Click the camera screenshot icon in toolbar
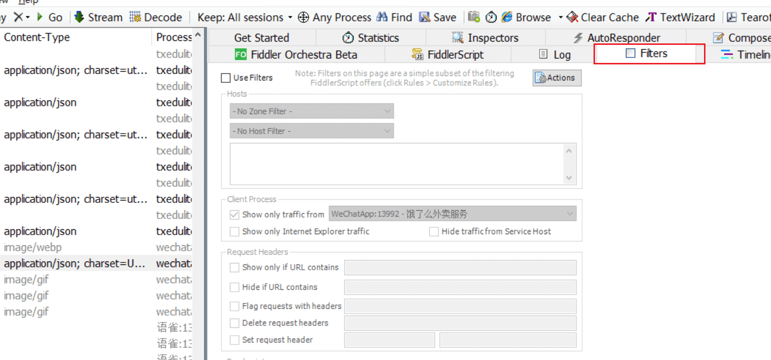Screen dimensions: 771x360 coord(473,17)
